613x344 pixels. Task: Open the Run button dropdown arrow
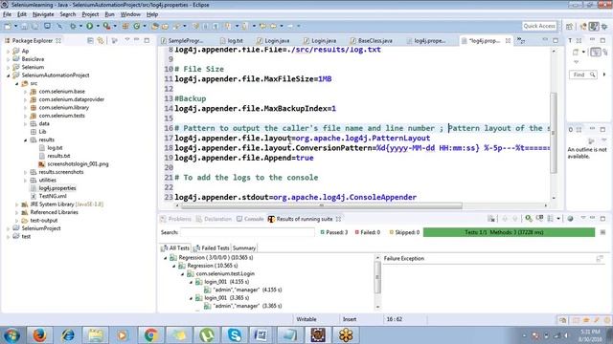coord(98,26)
